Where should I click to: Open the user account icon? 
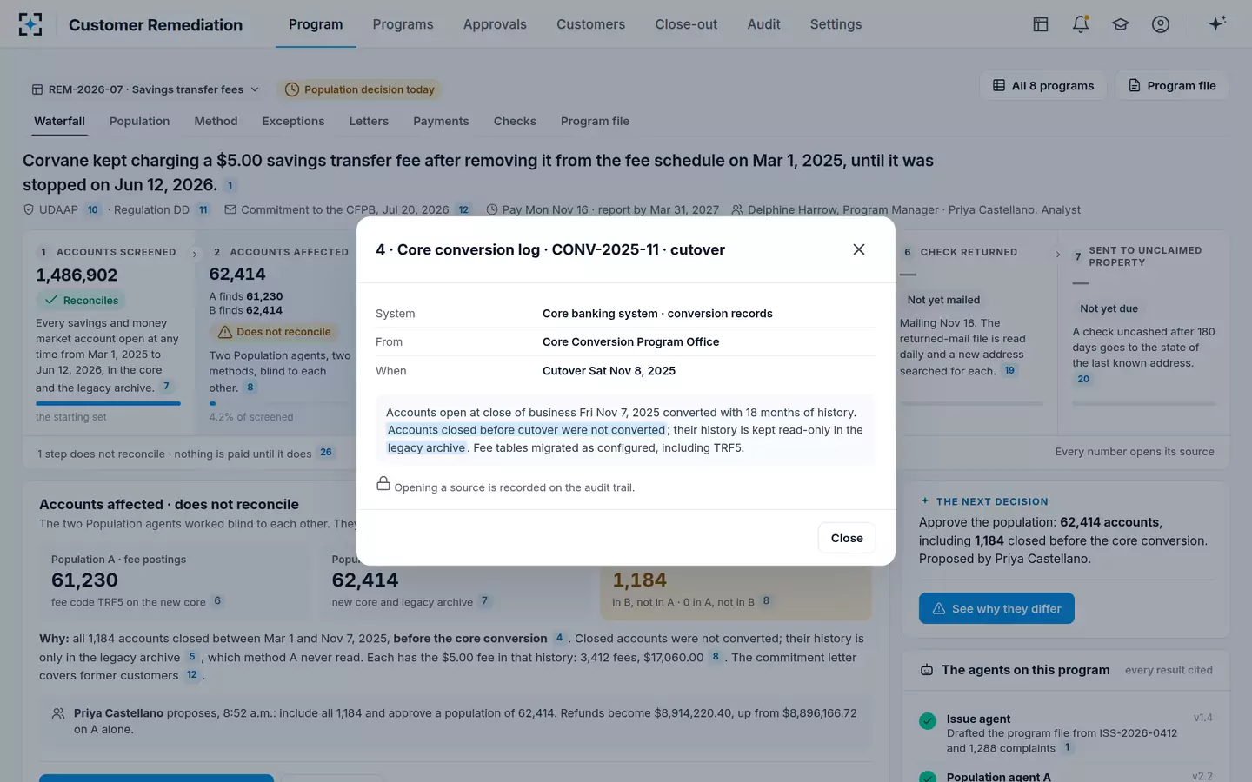[x=1161, y=24]
